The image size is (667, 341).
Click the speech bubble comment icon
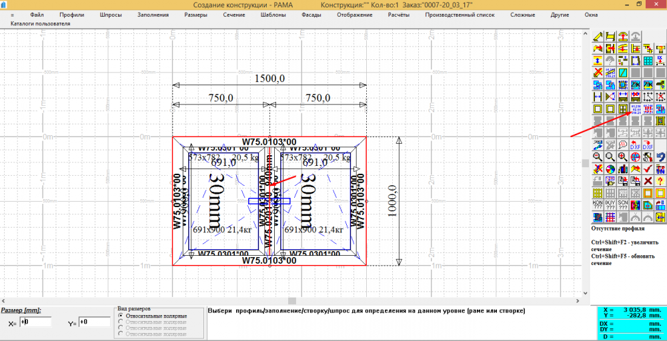click(x=623, y=145)
